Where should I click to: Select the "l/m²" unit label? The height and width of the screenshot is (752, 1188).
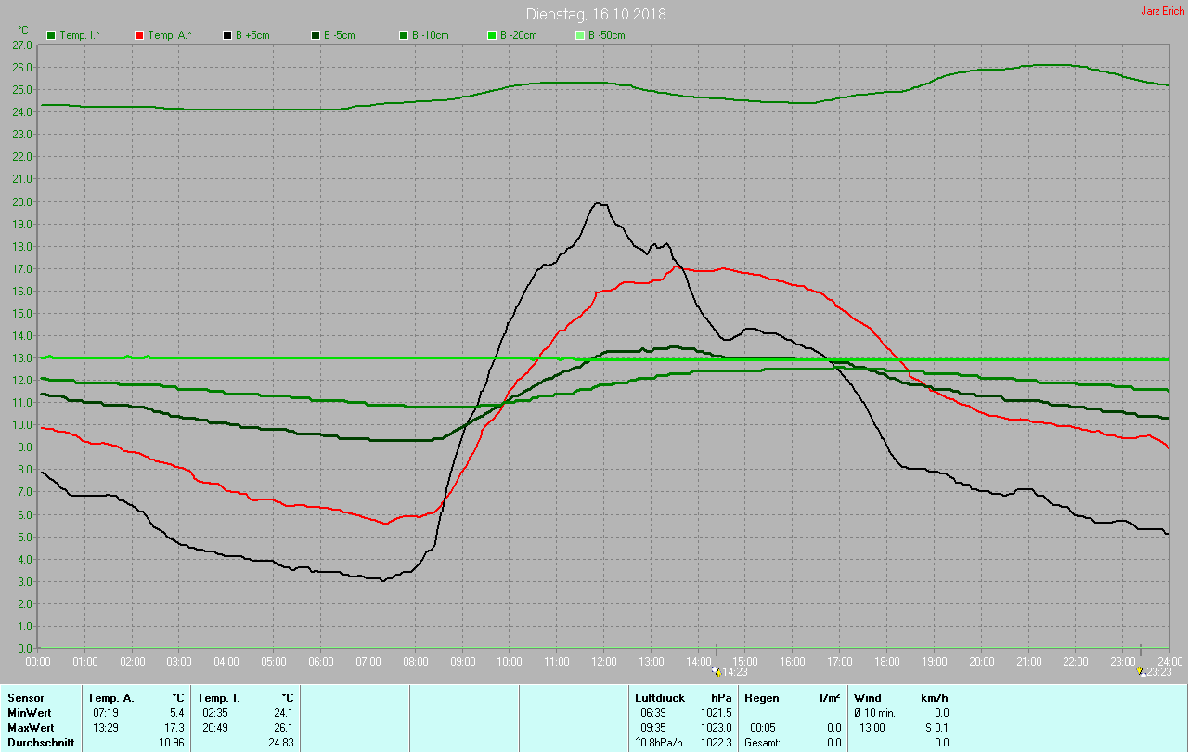831,698
